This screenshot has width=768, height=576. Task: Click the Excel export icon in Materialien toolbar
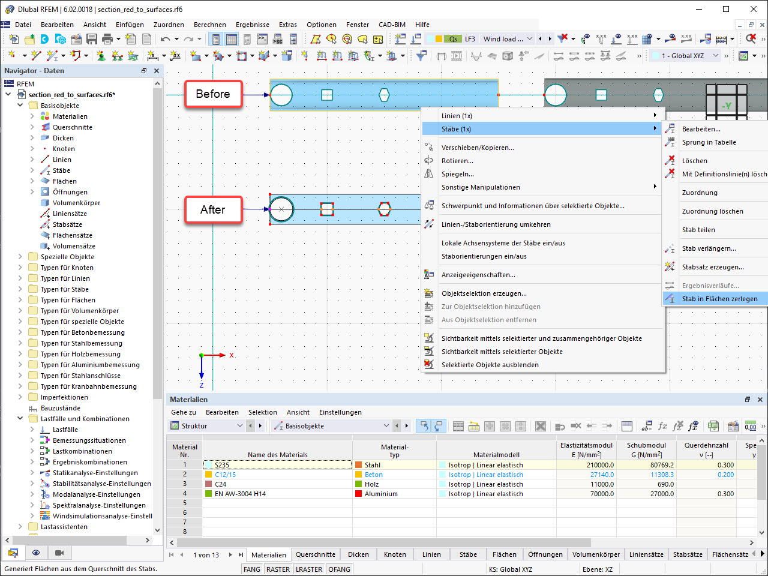click(713, 426)
